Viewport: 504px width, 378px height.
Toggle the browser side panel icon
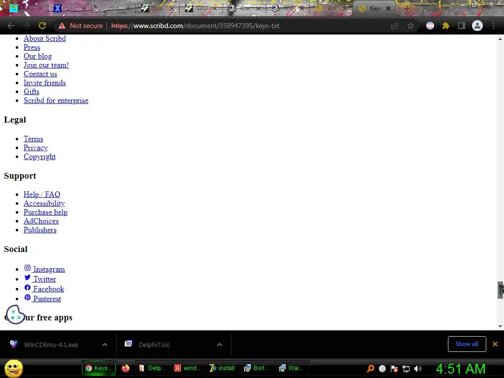point(462,26)
